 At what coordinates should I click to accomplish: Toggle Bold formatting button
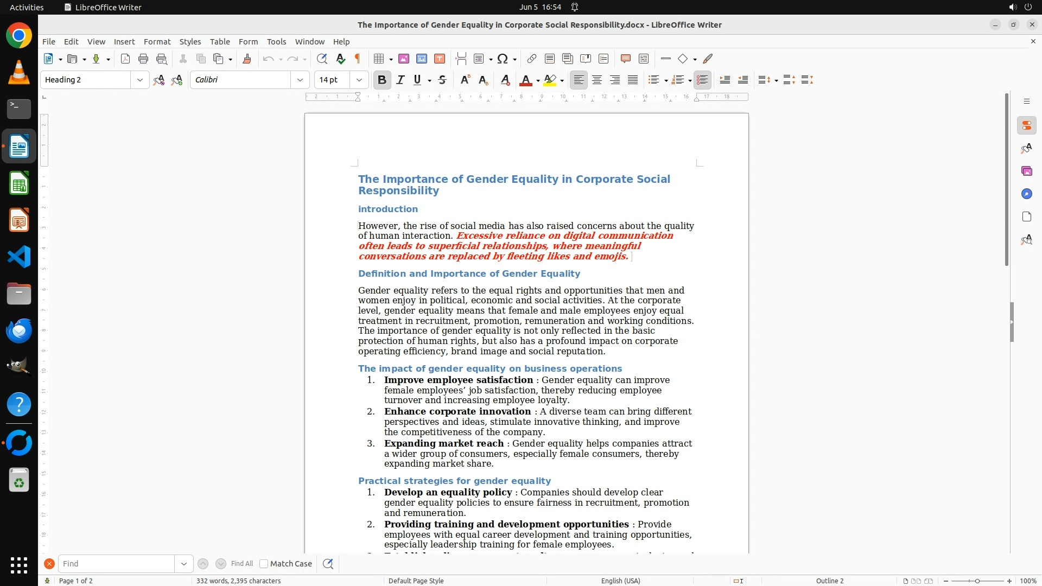382,80
